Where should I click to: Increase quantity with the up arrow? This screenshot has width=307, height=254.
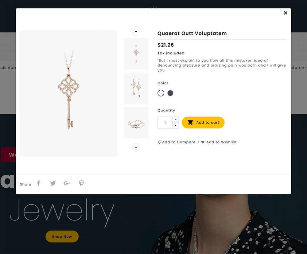176,120
